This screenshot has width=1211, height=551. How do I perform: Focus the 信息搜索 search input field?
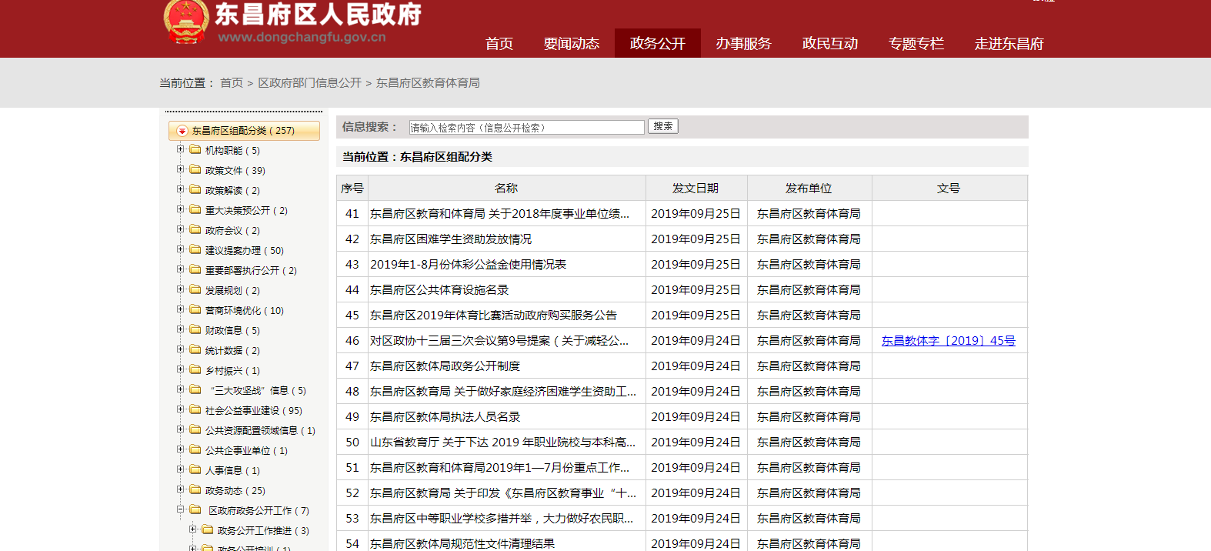click(526, 128)
